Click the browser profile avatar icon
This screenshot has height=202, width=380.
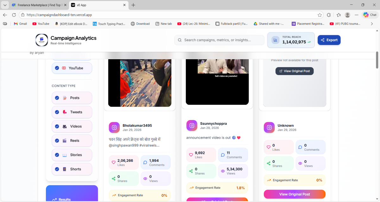347,15
